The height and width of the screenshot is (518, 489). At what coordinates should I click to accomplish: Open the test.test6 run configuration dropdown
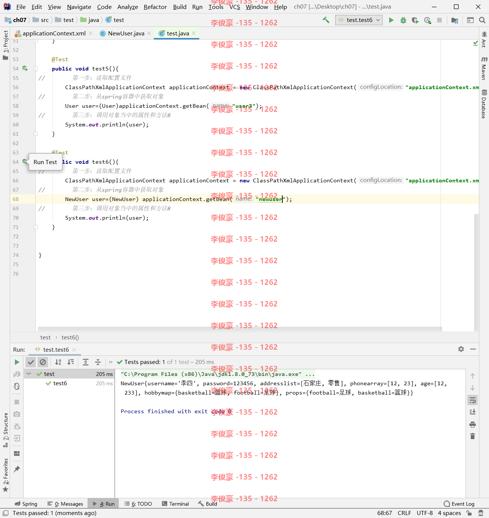tap(359, 20)
